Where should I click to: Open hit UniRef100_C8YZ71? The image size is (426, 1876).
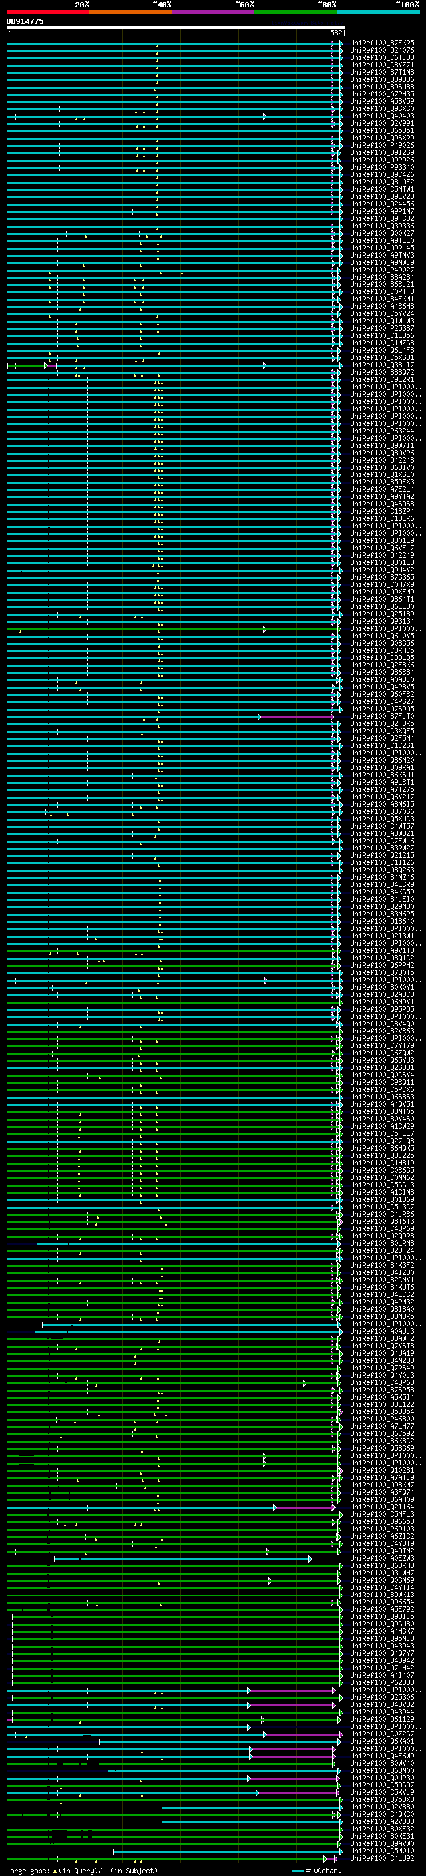point(382,65)
